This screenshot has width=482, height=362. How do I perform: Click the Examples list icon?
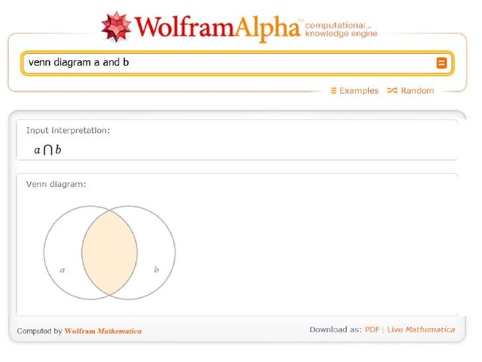pos(334,91)
